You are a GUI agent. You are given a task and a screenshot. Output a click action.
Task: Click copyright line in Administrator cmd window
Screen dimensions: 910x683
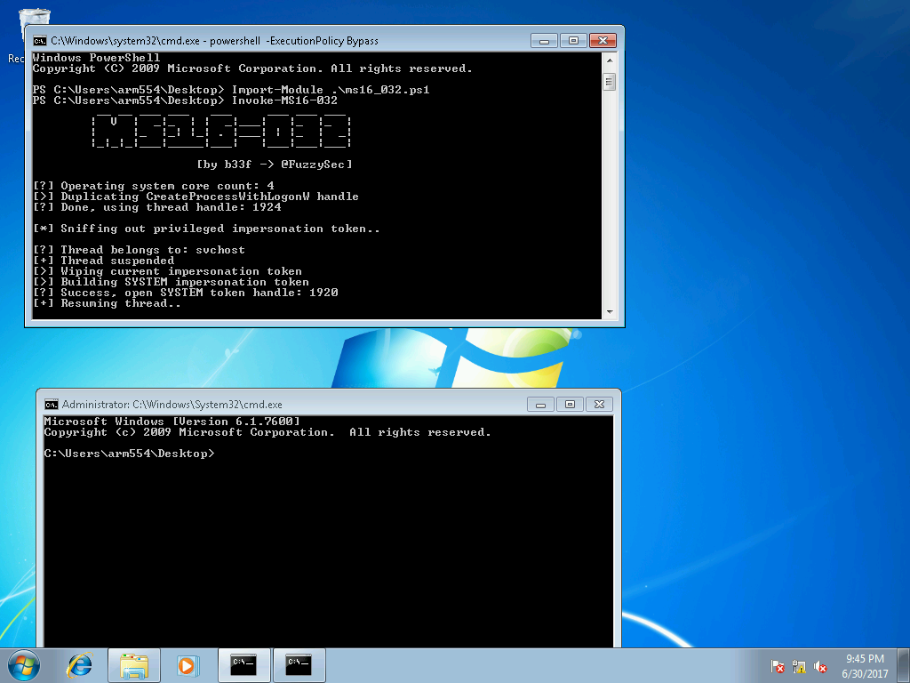[267, 432]
